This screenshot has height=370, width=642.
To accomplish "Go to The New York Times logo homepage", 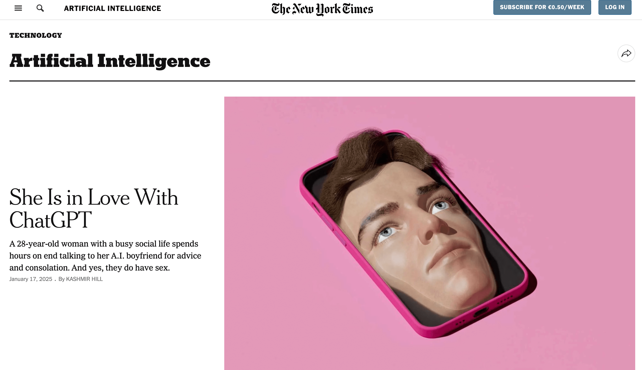I will coord(322,9).
